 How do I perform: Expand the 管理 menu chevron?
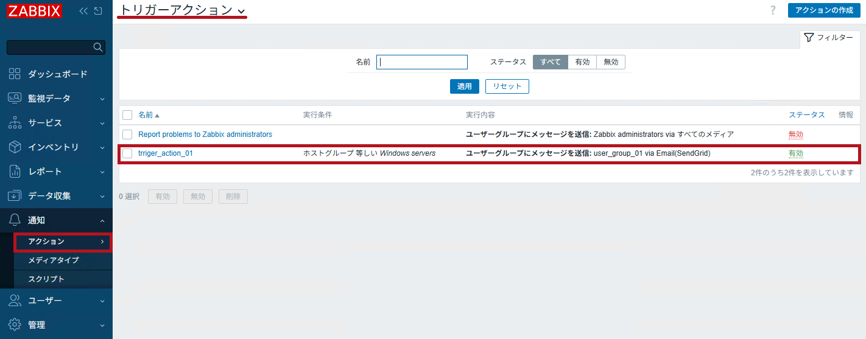102,325
